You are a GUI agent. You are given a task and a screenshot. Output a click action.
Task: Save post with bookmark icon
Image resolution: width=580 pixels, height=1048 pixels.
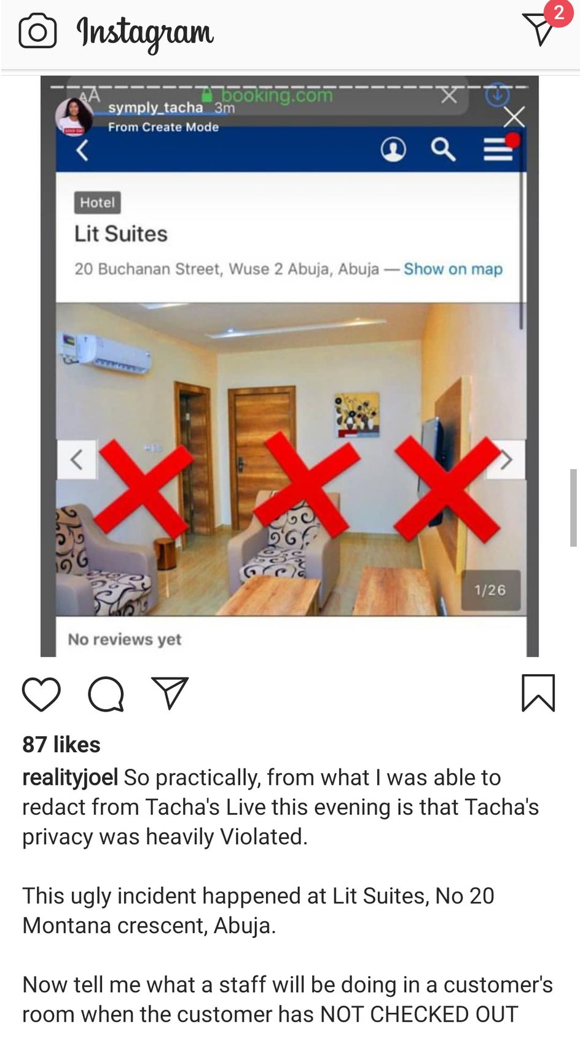538,693
